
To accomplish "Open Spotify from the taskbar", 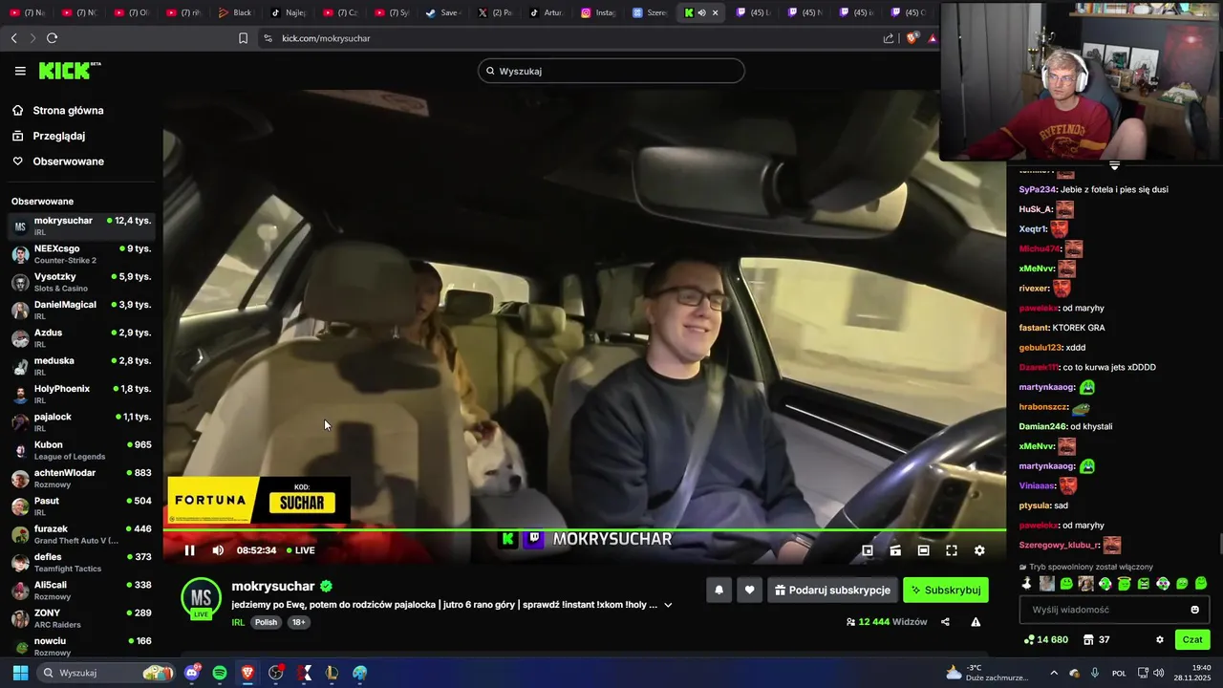I will (x=220, y=673).
